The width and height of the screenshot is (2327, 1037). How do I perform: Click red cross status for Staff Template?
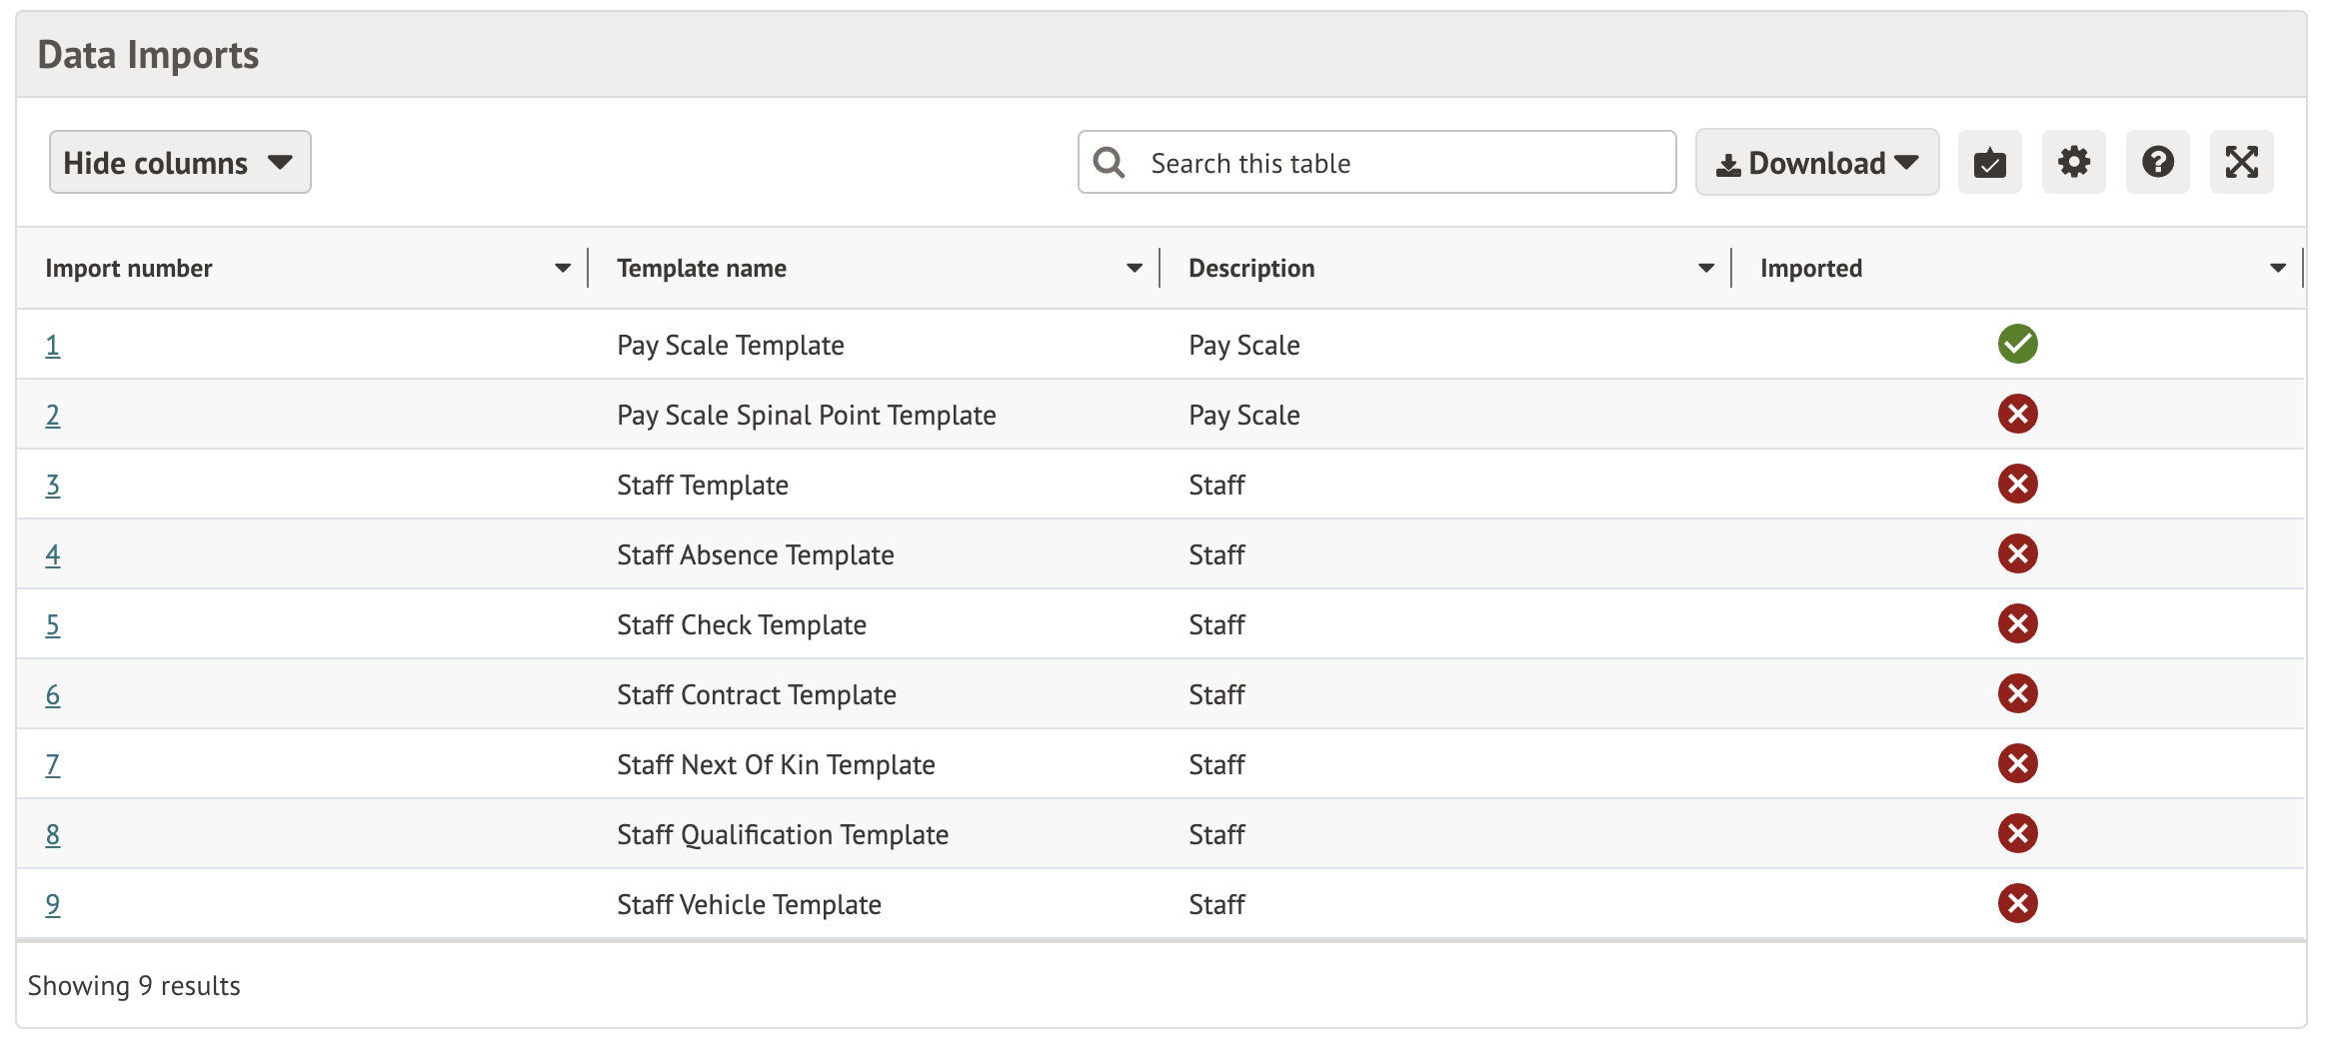2017,484
